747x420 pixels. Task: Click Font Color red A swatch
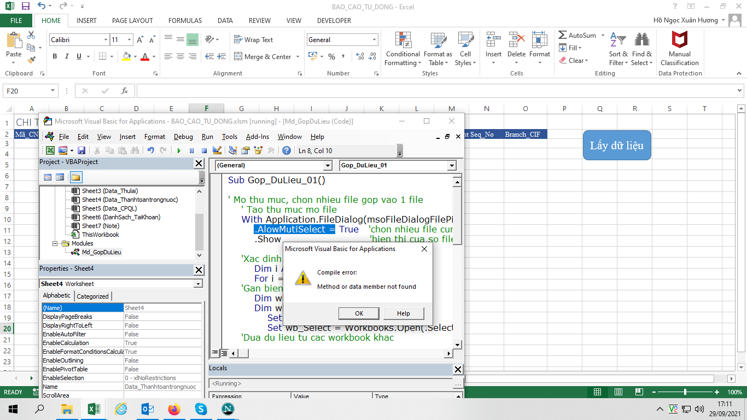click(145, 56)
